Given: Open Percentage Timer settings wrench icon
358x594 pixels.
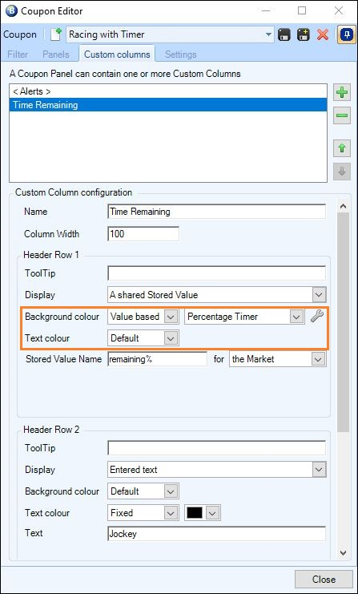Looking at the screenshot, I should (317, 316).
